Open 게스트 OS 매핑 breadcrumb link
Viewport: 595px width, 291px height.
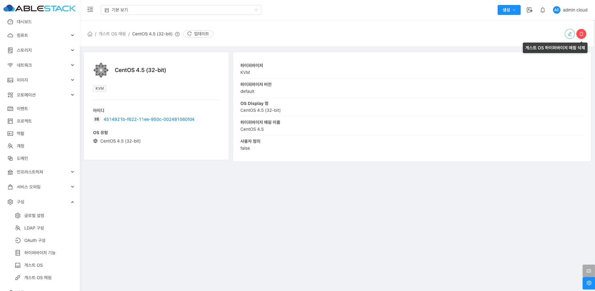tap(112, 34)
